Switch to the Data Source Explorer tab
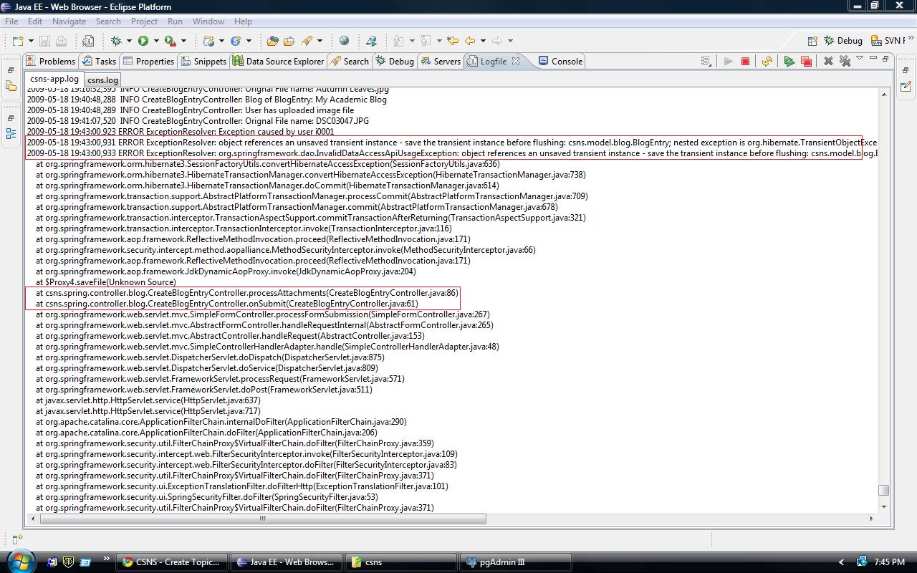Image resolution: width=917 pixels, height=573 pixels. [278, 62]
